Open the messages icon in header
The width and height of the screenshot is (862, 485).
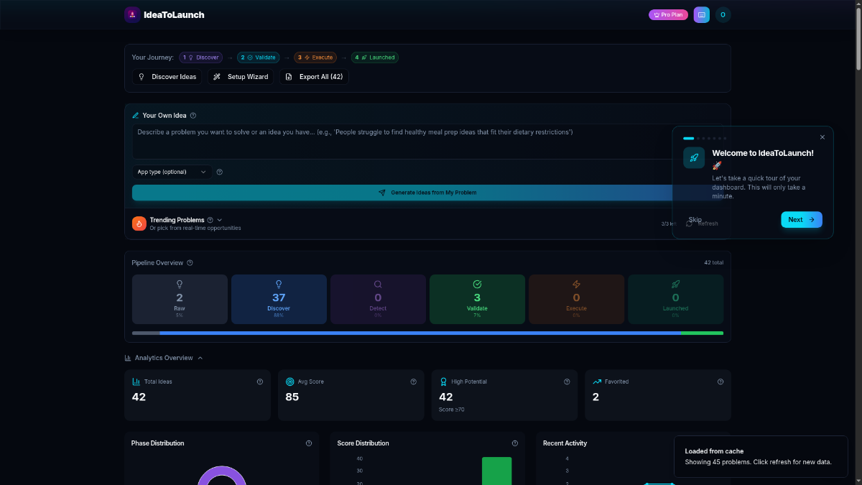click(701, 14)
